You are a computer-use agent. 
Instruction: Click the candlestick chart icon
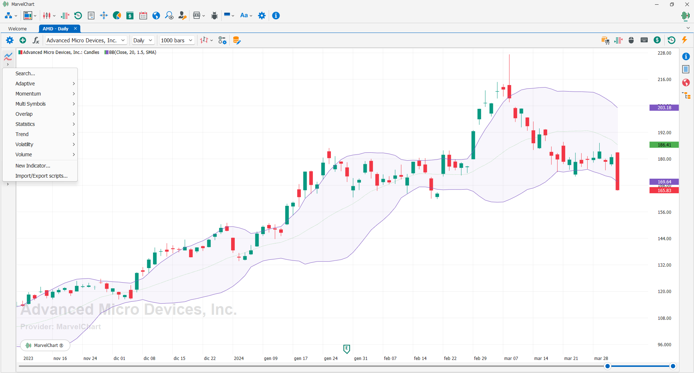pos(47,16)
